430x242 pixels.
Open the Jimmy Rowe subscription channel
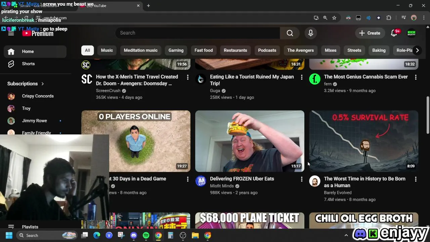coord(35,121)
